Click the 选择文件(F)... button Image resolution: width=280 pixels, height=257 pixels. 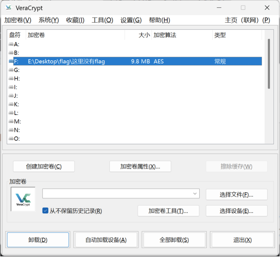237,194
